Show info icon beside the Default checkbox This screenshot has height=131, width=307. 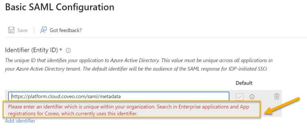(252, 97)
